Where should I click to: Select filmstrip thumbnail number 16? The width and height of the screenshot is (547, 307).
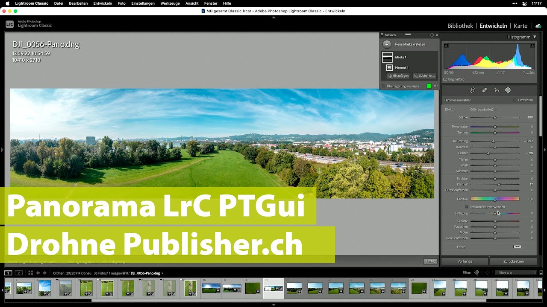coord(211,289)
